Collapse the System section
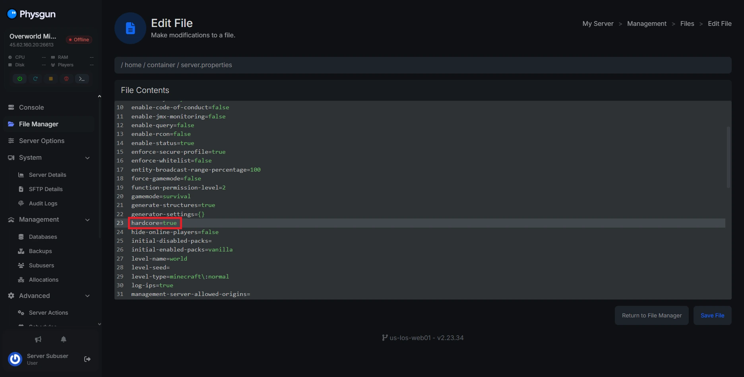 (x=87, y=158)
